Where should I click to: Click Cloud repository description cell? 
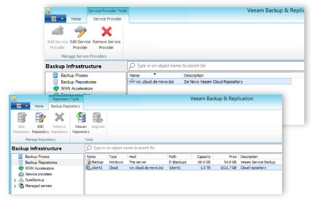253,168
